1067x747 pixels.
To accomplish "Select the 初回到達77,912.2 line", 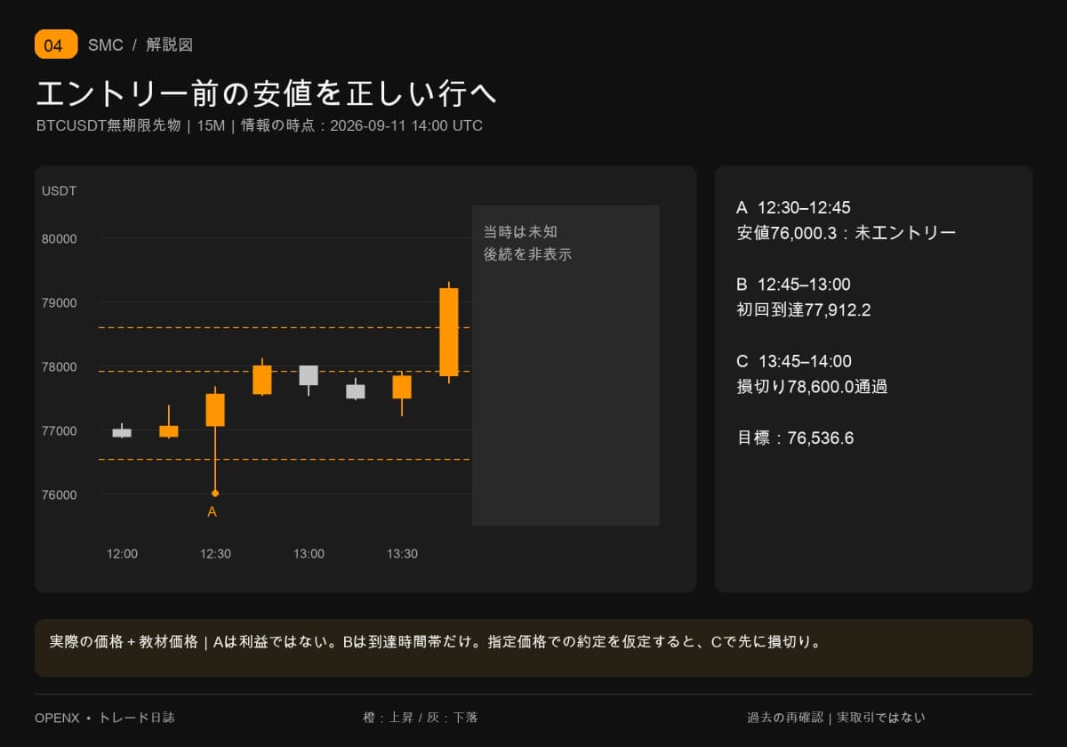I will coord(804,310).
